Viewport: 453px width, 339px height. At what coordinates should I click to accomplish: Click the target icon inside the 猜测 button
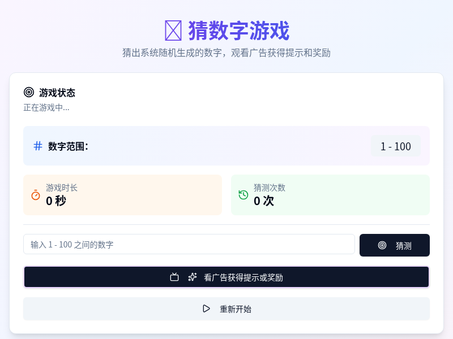383,245
